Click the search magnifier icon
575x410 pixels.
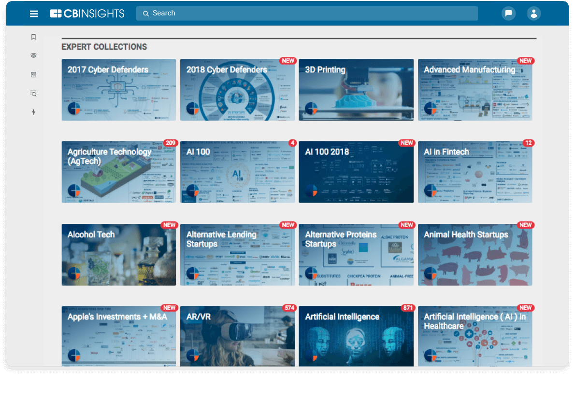pos(145,14)
